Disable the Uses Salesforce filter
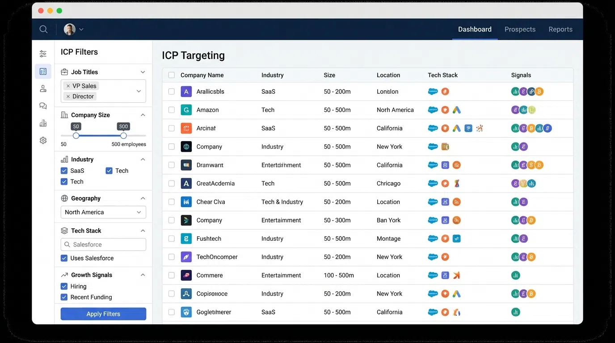Screen dimensions: 615x343 [64, 258]
